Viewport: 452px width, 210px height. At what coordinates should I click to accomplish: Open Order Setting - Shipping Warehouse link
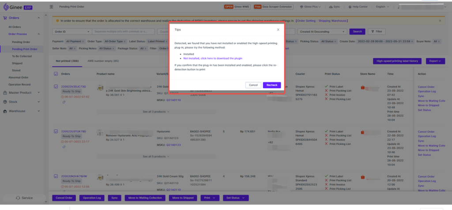pos(322,21)
